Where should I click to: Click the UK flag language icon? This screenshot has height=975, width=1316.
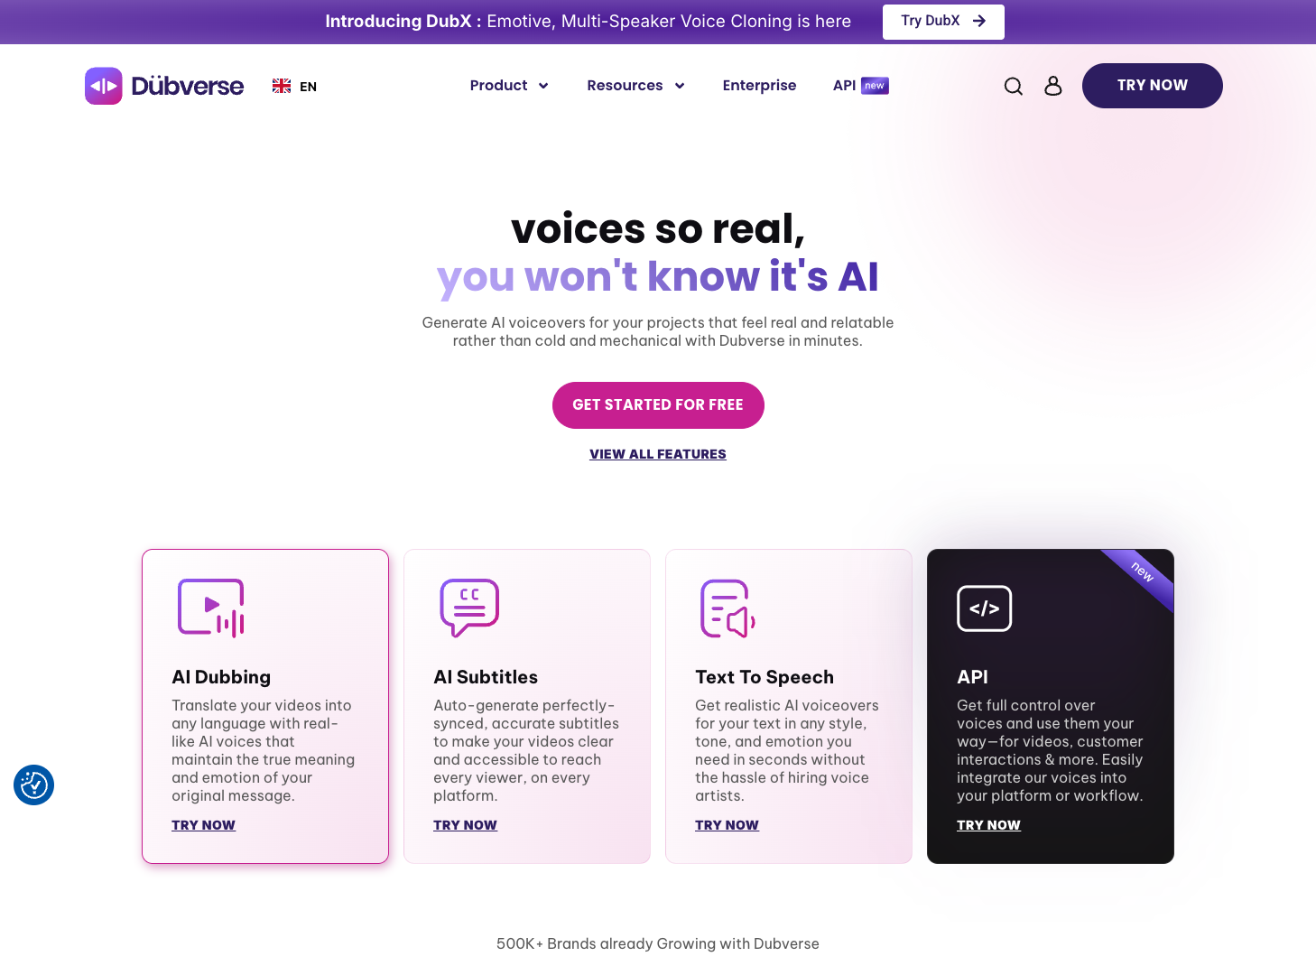click(x=282, y=86)
